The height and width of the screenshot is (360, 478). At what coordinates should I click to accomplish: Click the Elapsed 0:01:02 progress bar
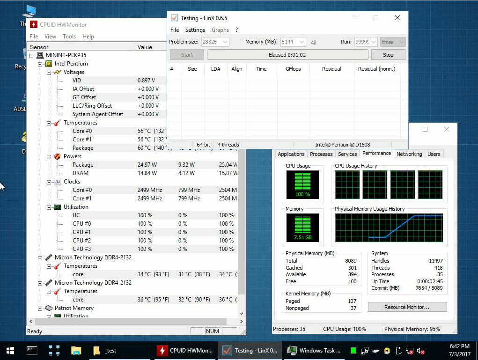[x=287, y=55]
